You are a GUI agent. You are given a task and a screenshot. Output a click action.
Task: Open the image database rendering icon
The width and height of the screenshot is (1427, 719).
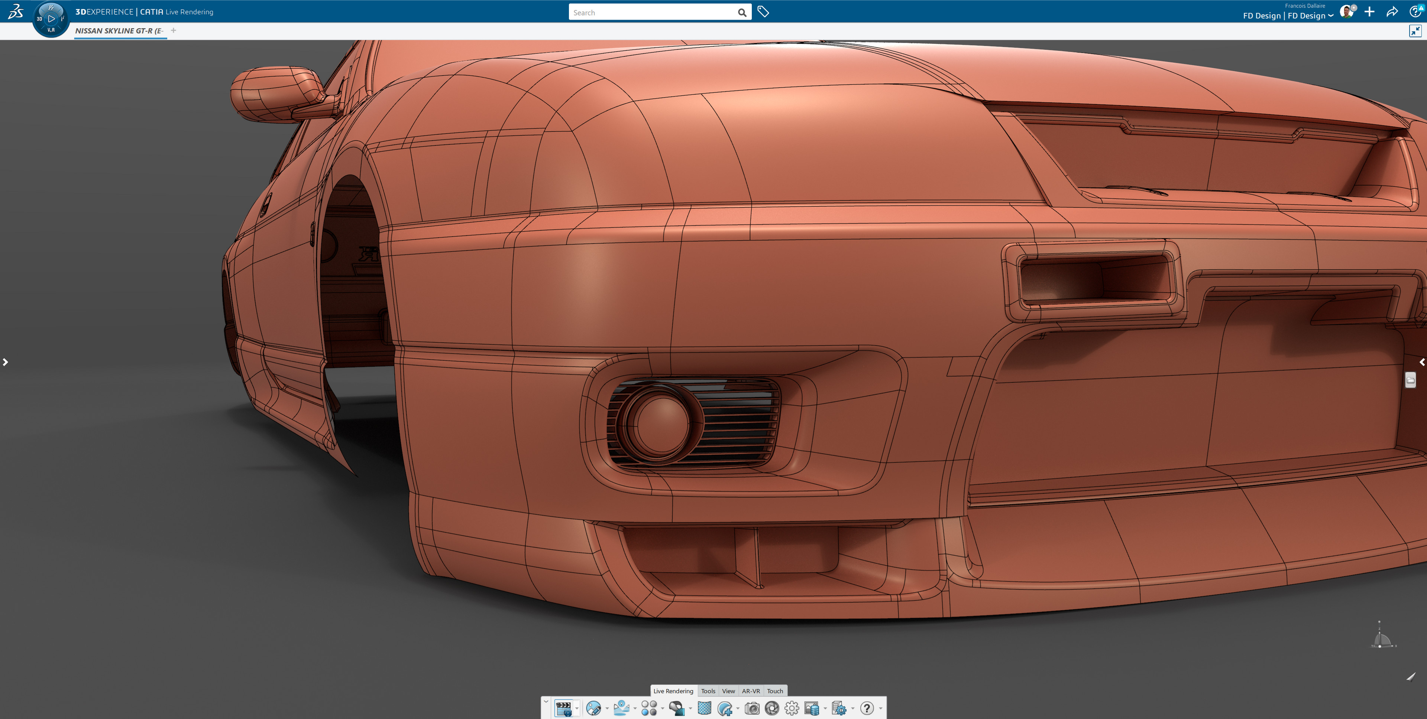(x=811, y=709)
